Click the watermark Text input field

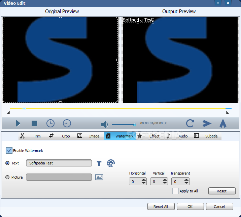coord(59,163)
